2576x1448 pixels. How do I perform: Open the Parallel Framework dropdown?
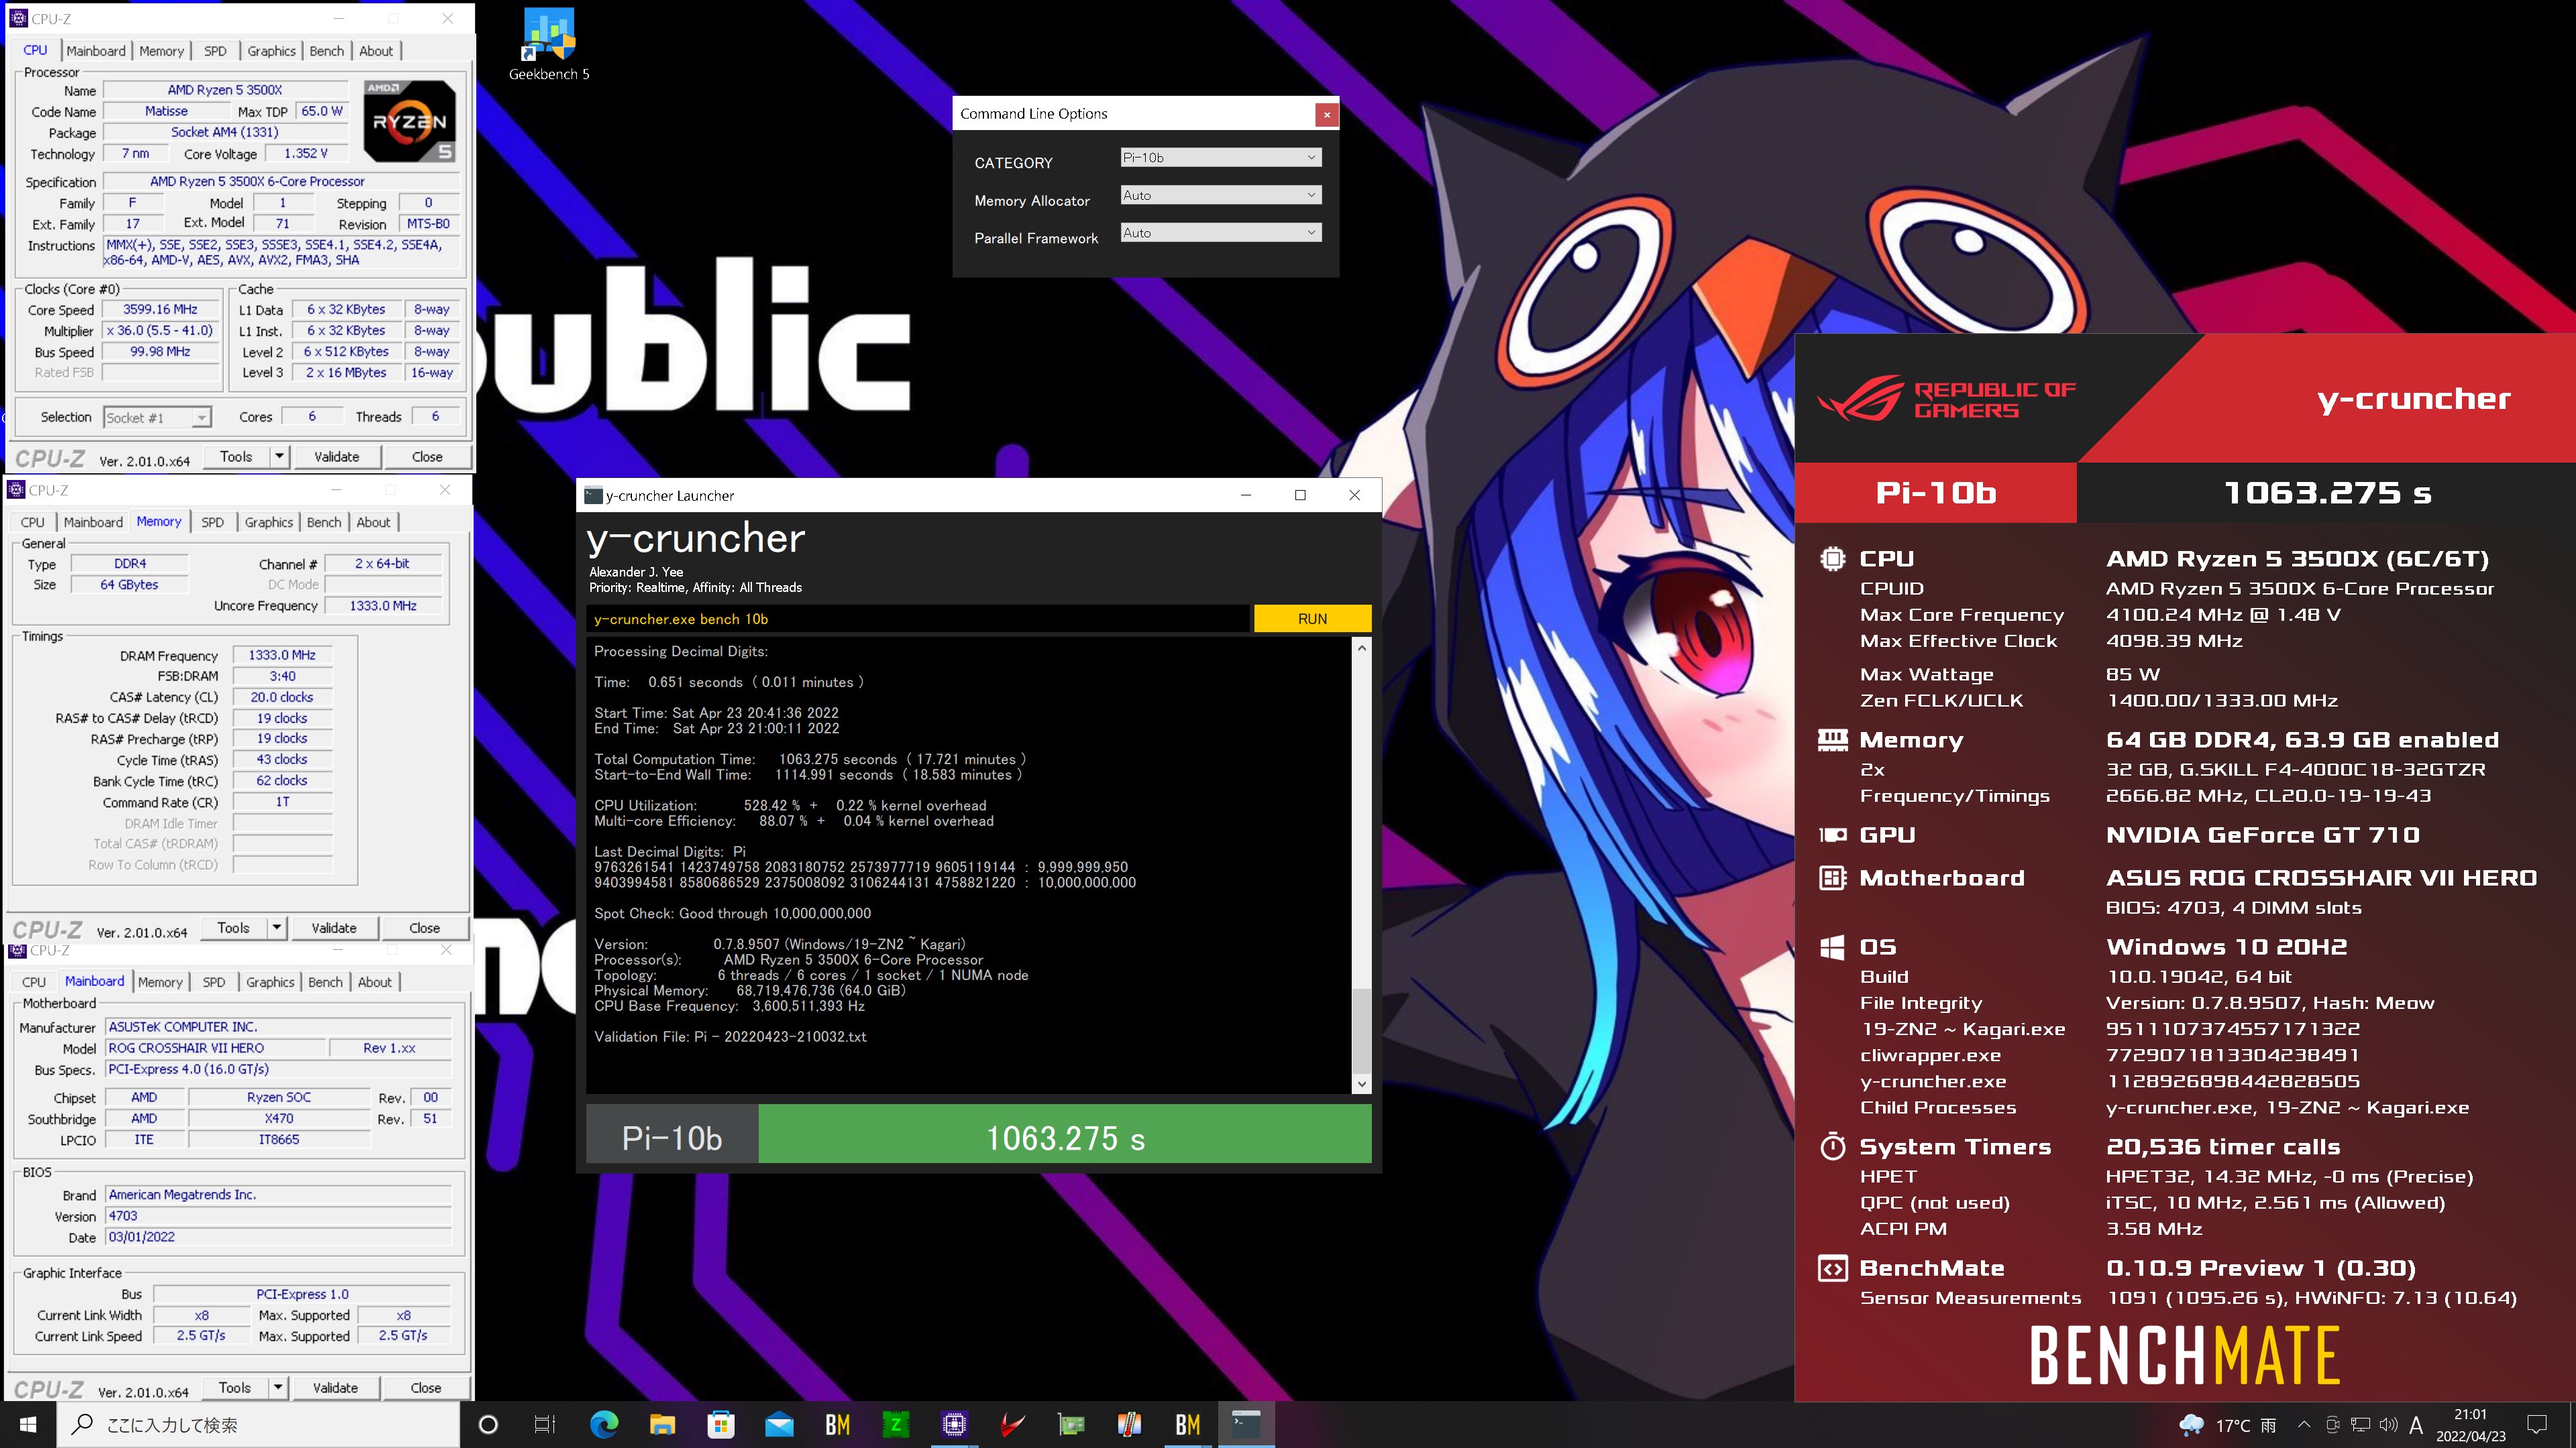coord(1220,233)
